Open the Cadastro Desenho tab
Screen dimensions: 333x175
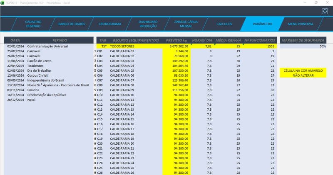(33, 24)
